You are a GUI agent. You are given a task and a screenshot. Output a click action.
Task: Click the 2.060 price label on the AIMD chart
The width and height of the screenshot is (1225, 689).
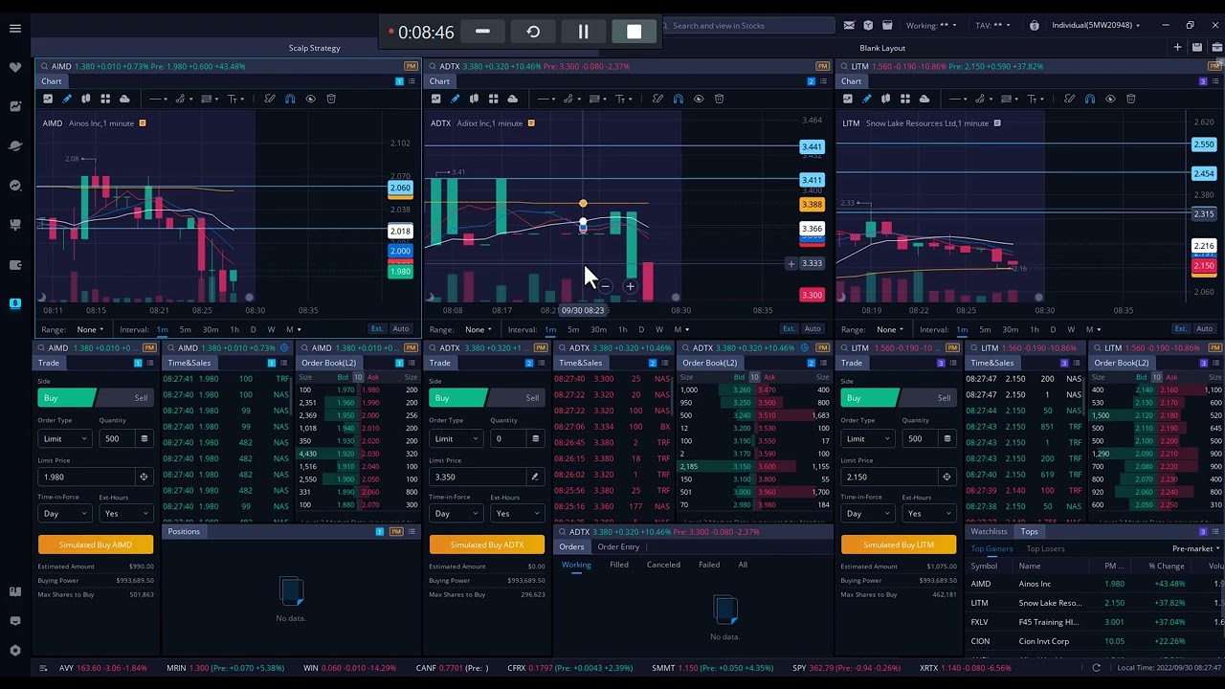tap(400, 188)
